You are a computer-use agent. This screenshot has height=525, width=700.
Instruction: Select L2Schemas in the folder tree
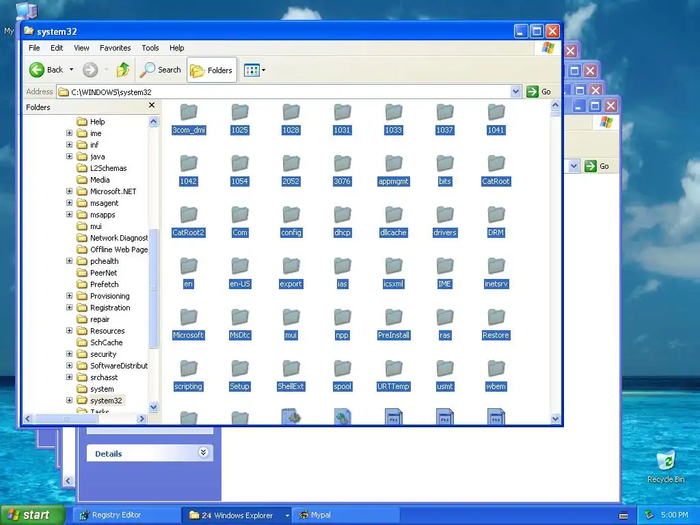(102, 168)
